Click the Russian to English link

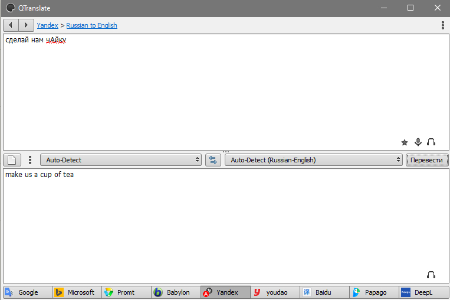[x=91, y=25]
